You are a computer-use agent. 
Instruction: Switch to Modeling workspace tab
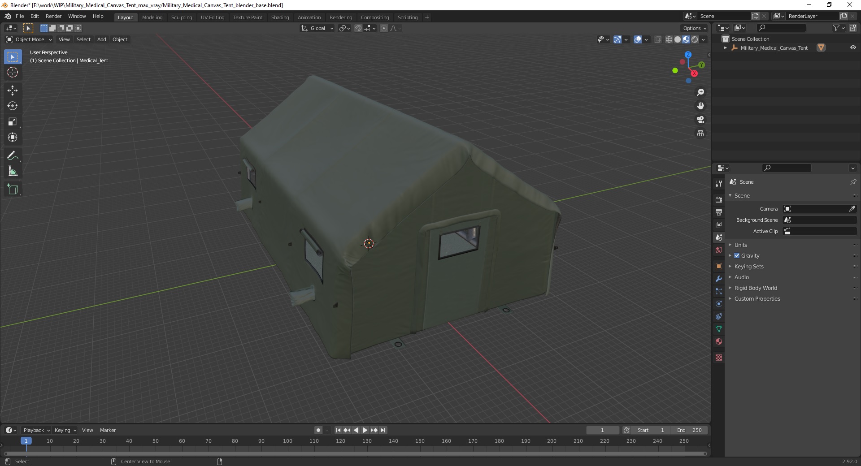tap(152, 17)
